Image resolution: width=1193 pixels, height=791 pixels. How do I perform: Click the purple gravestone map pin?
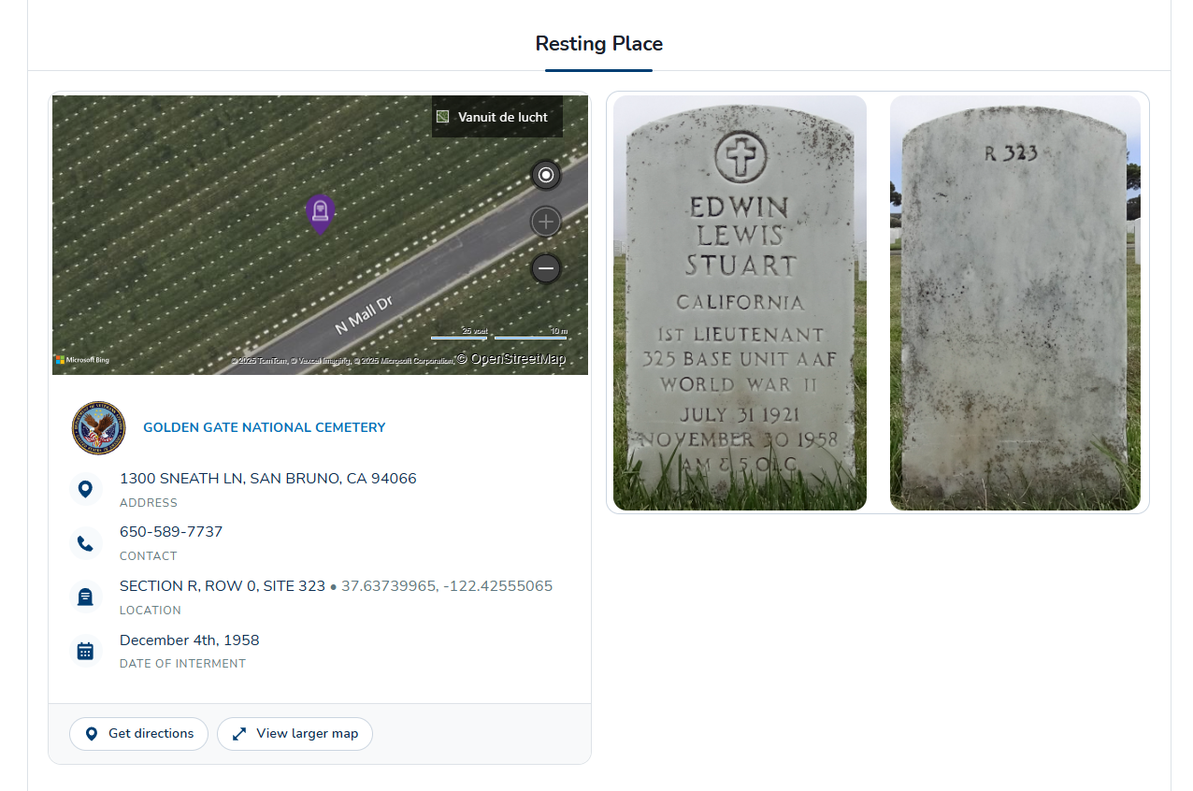pos(320,212)
